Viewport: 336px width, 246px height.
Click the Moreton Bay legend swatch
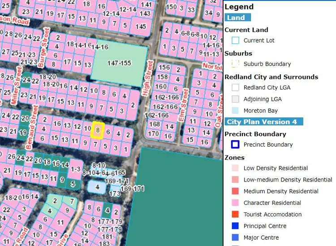235,111
